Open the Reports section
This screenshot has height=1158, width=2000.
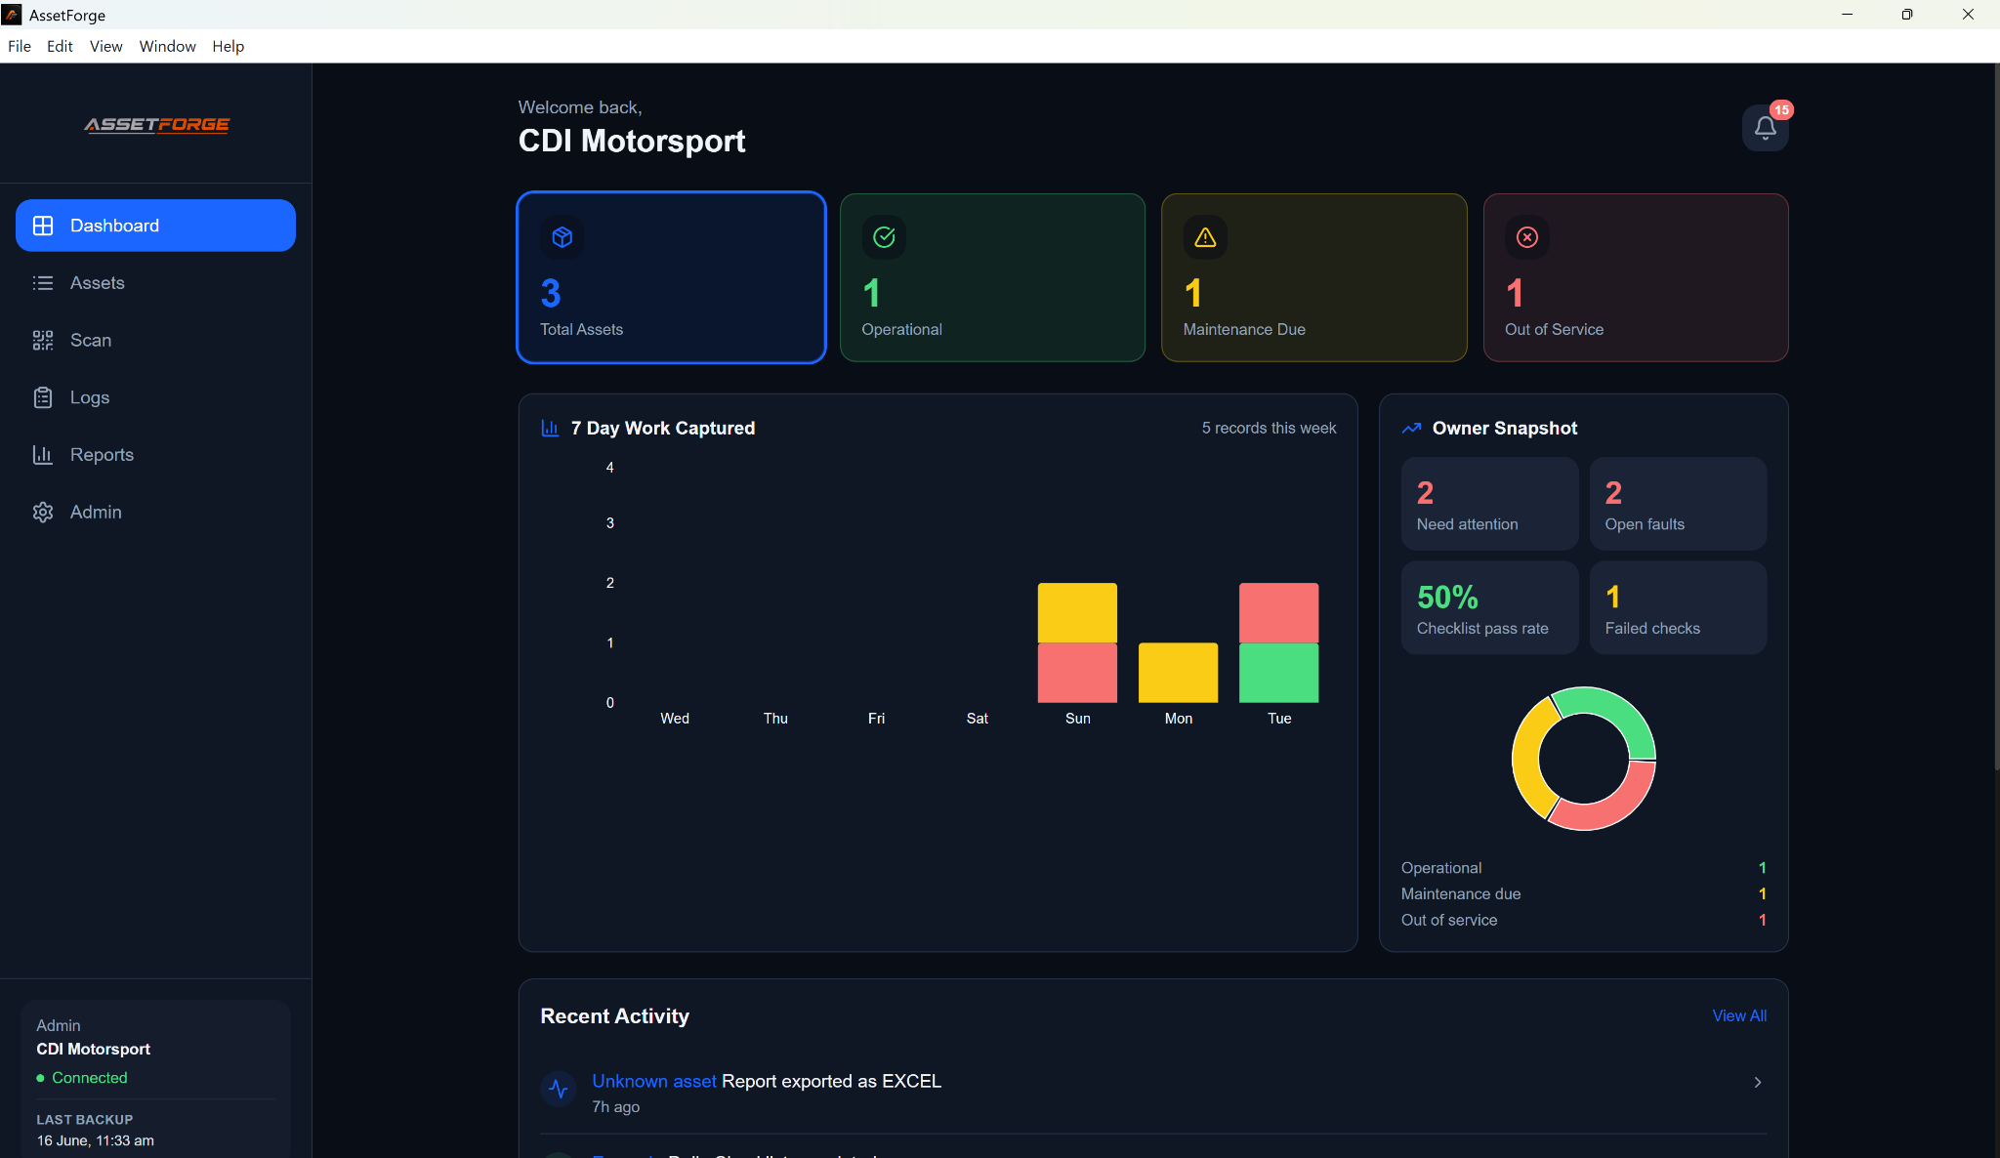pyautogui.click(x=155, y=455)
